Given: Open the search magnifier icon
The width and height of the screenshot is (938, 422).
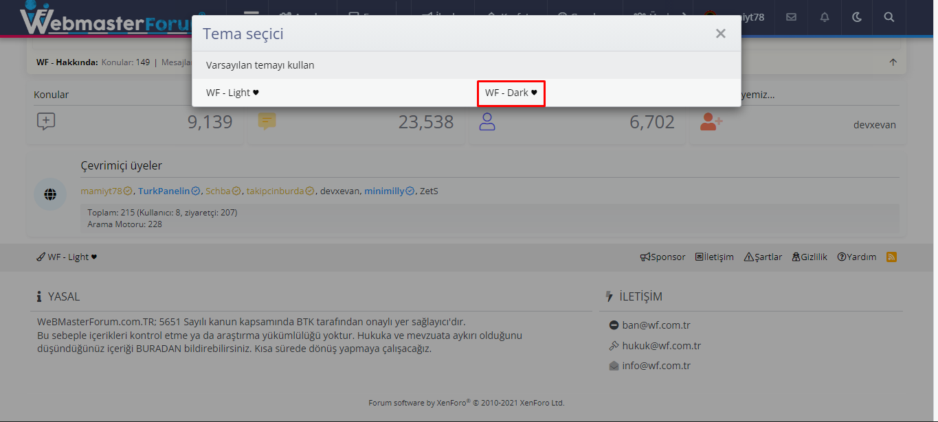Looking at the screenshot, I should point(889,17).
